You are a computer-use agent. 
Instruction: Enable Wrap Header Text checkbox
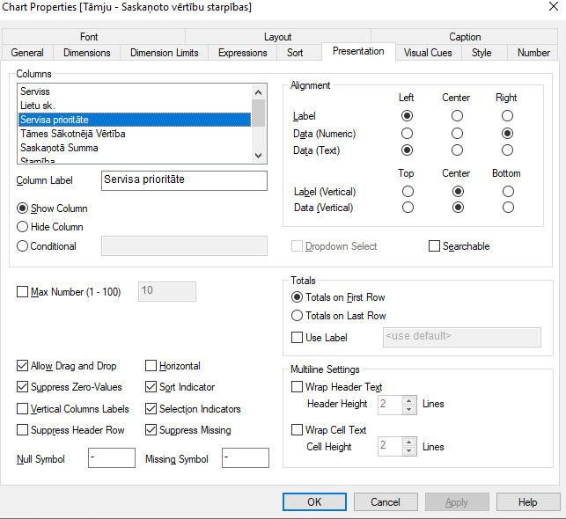(298, 387)
